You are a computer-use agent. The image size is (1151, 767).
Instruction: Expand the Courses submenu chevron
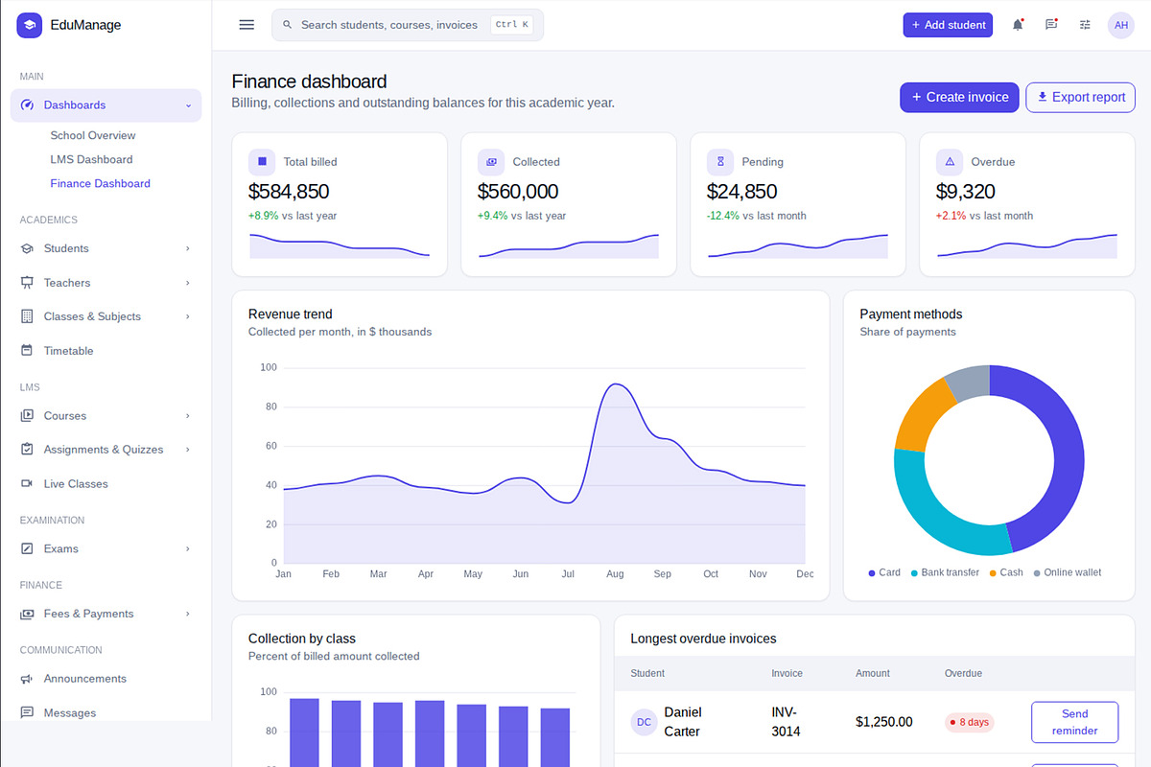click(188, 416)
